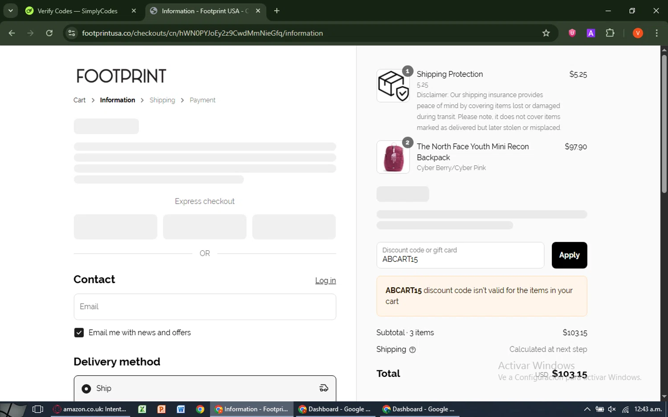Viewport: 668px width, 417px height.
Task: Select the Information - Footprint USA tab
Action: pyautogui.click(x=205, y=11)
